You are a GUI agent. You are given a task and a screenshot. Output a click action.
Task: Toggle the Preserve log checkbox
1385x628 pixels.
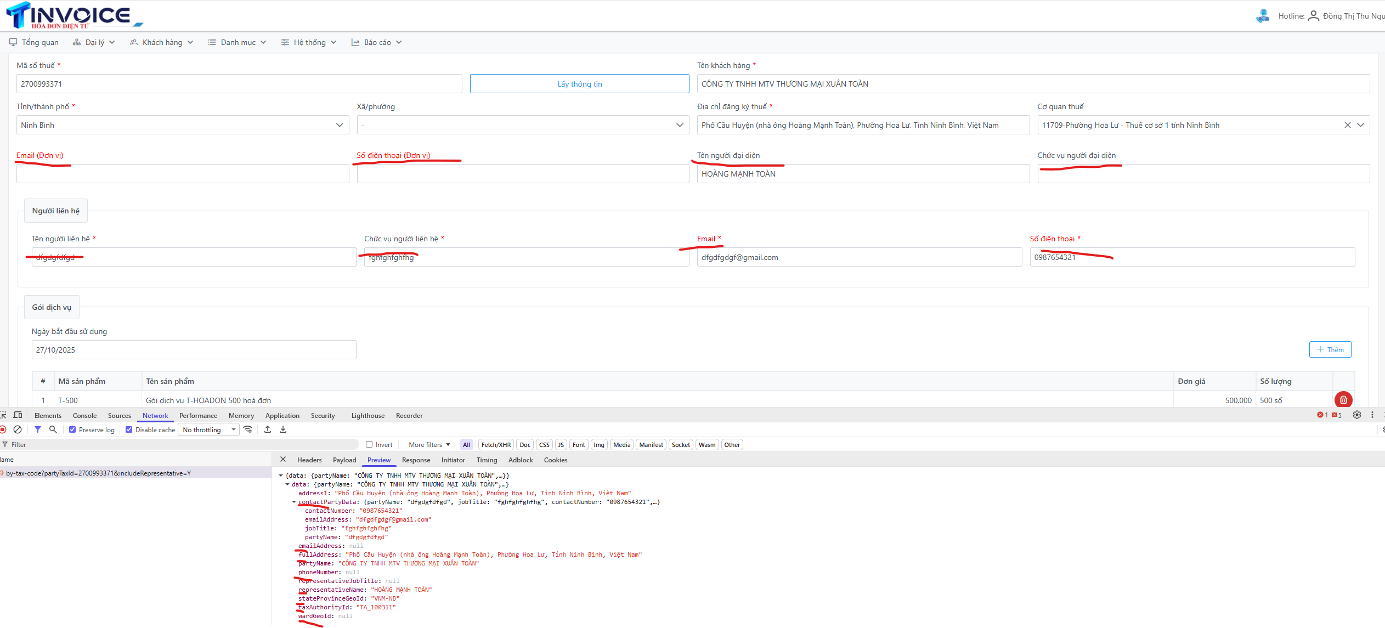(x=72, y=429)
